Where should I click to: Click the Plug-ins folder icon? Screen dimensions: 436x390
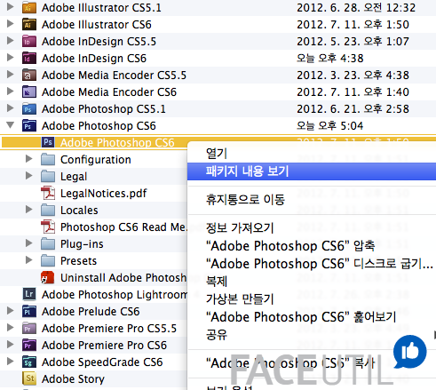(48, 244)
